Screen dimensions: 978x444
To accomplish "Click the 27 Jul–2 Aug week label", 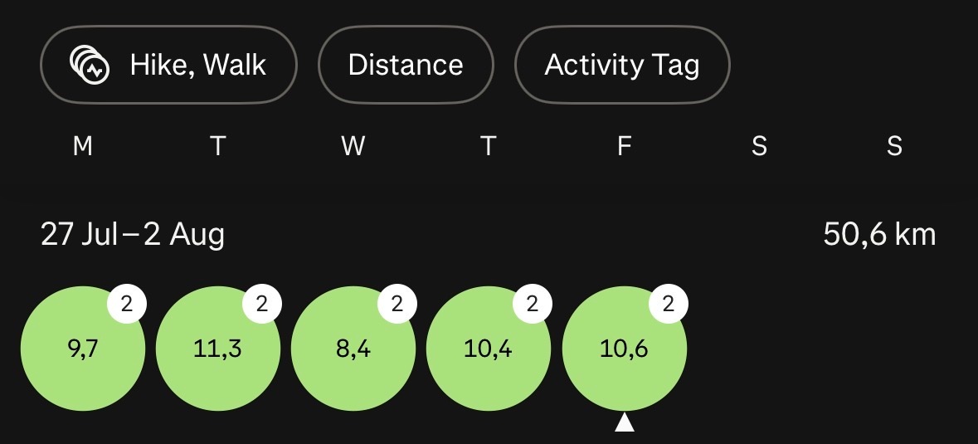I will tap(132, 235).
